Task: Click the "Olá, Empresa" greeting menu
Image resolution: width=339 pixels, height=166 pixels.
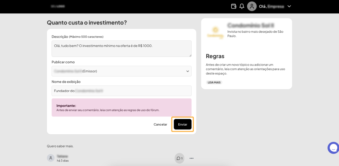Action: click(x=271, y=6)
